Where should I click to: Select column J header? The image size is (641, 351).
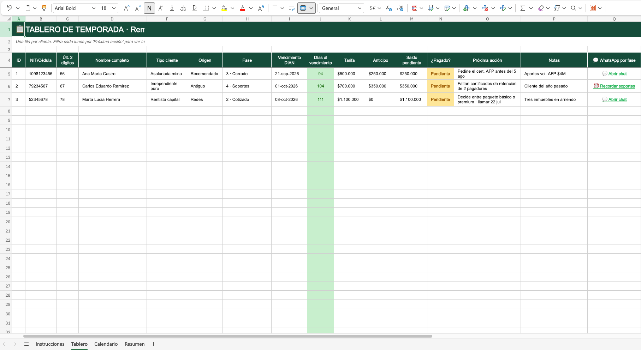tap(320, 19)
